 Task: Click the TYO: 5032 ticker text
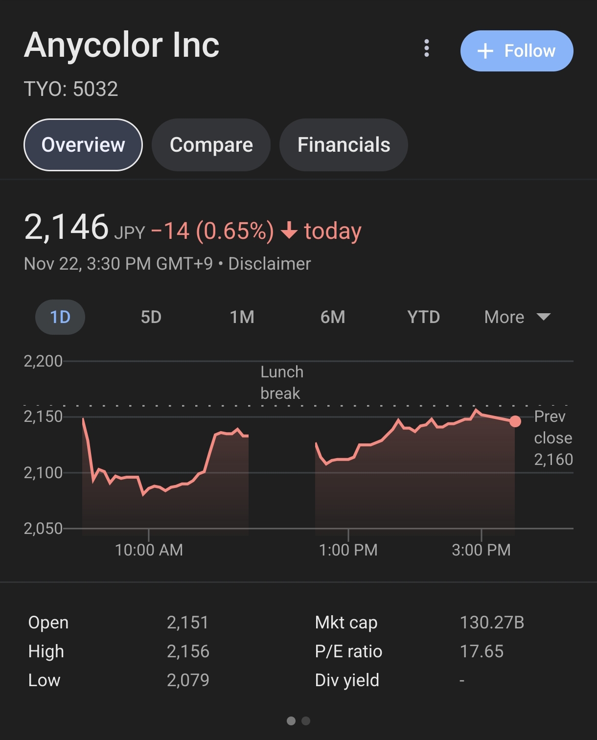(x=71, y=89)
